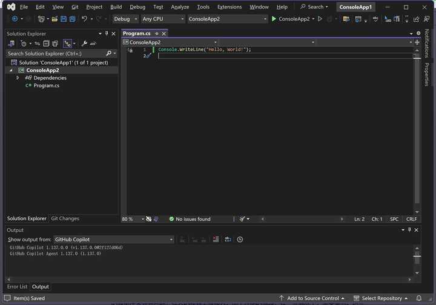Click Search Solution Explorer input field

[x=56, y=53]
